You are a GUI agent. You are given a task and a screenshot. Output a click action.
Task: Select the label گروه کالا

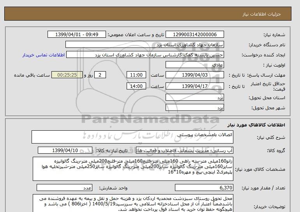click(x=276, y=151)
